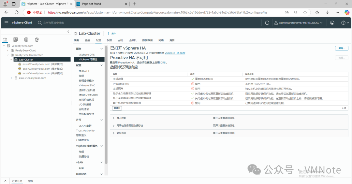Focus the global search input field
The width and height of the screenshot is (352, 184).
pyautogui.click(x=54, y=23)
